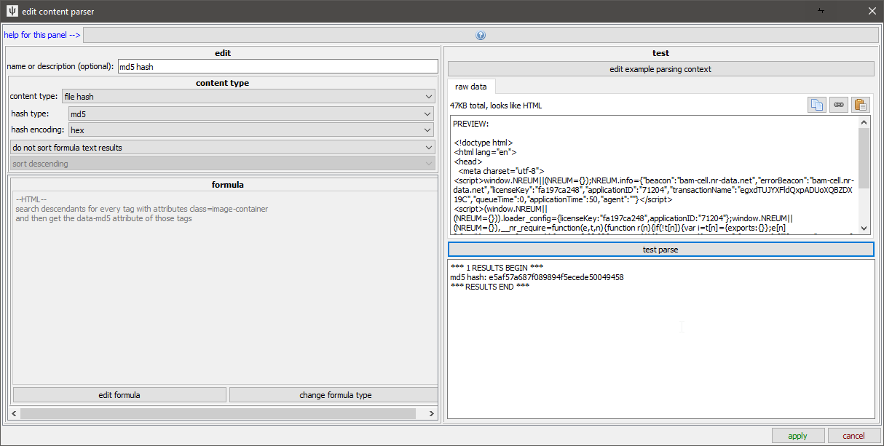This screenshot has width=884, height=446.
Task: Click the preview scrollbar down arrow
Action: point(864,228)
